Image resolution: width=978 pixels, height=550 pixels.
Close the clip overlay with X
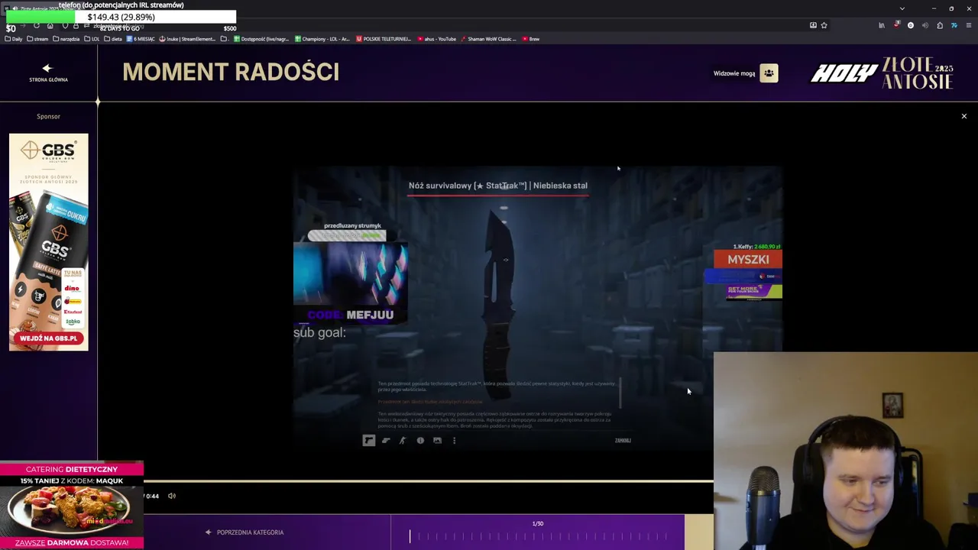[963, 116]
